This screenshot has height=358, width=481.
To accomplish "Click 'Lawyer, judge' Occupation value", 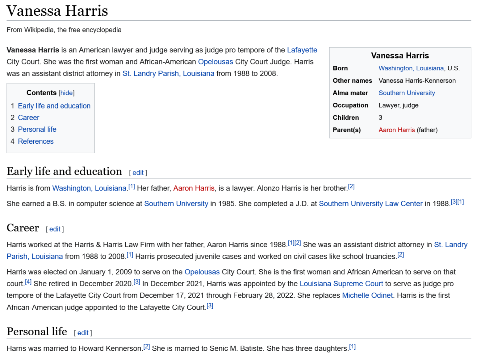I will tap(398, 105).
